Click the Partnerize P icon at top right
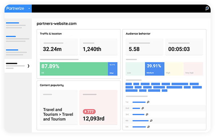 (x=207, y=9)
